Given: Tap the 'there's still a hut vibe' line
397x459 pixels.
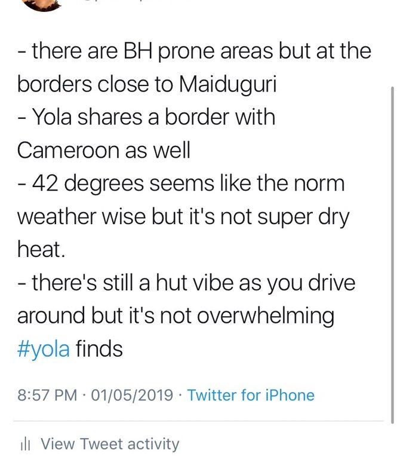Looking at the screenshot, I should point(186,283).
